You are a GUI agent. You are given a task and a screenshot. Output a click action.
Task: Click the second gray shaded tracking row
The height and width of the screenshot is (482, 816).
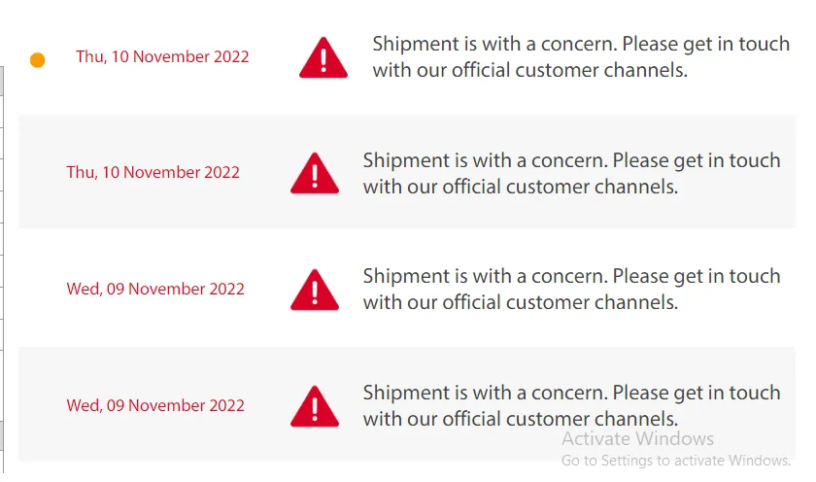point(407,172)
